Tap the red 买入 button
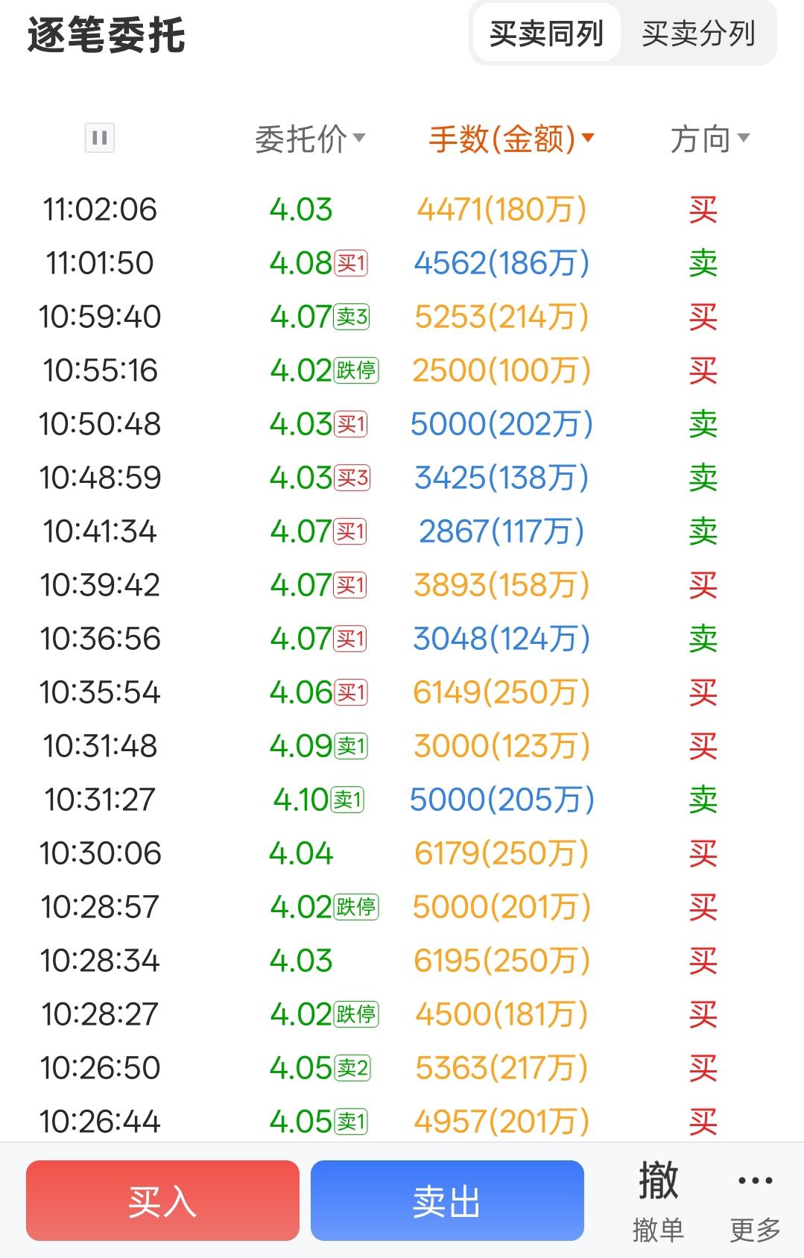The image size is (804, 1258). [162, 1201]
